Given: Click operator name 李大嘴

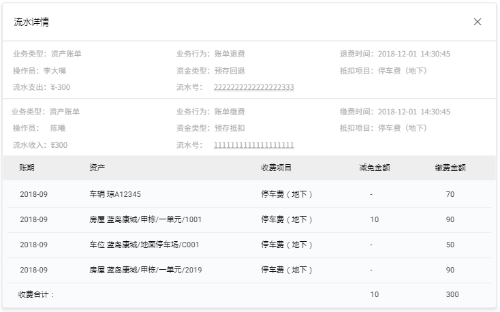Looking at the screenshot, I should [x=54, y=71].
